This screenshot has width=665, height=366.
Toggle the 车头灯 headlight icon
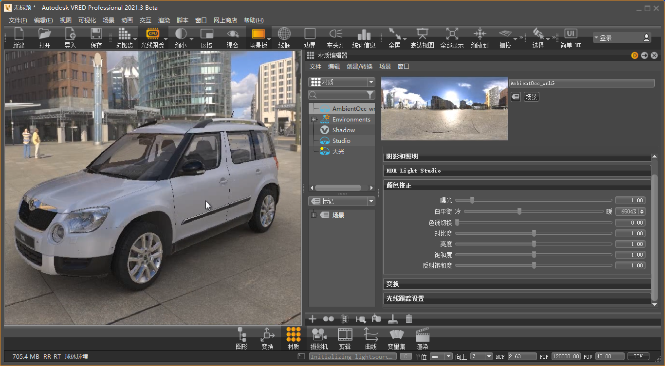pos(336,38)
